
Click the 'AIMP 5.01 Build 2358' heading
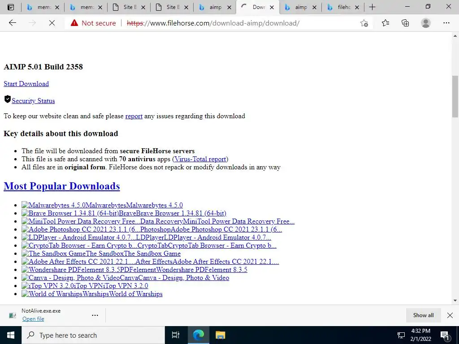coord(43,67)
